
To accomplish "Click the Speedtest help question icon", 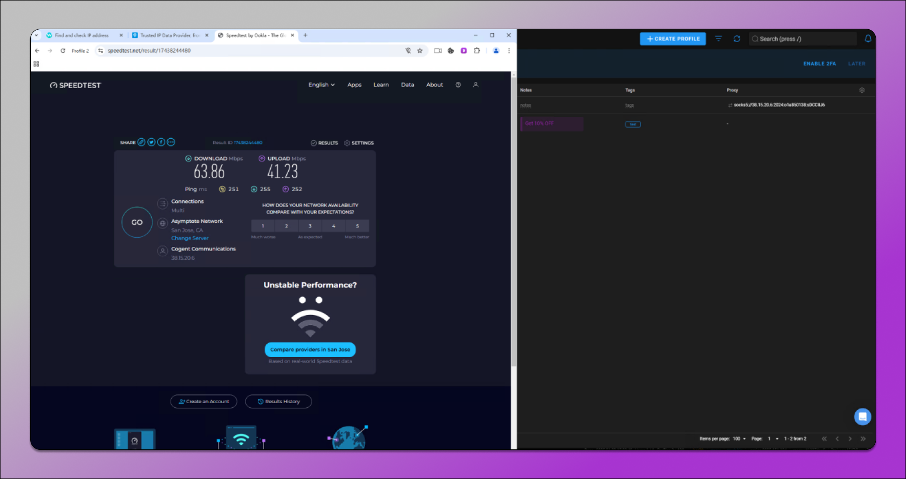I will click(x=458, y=85).
